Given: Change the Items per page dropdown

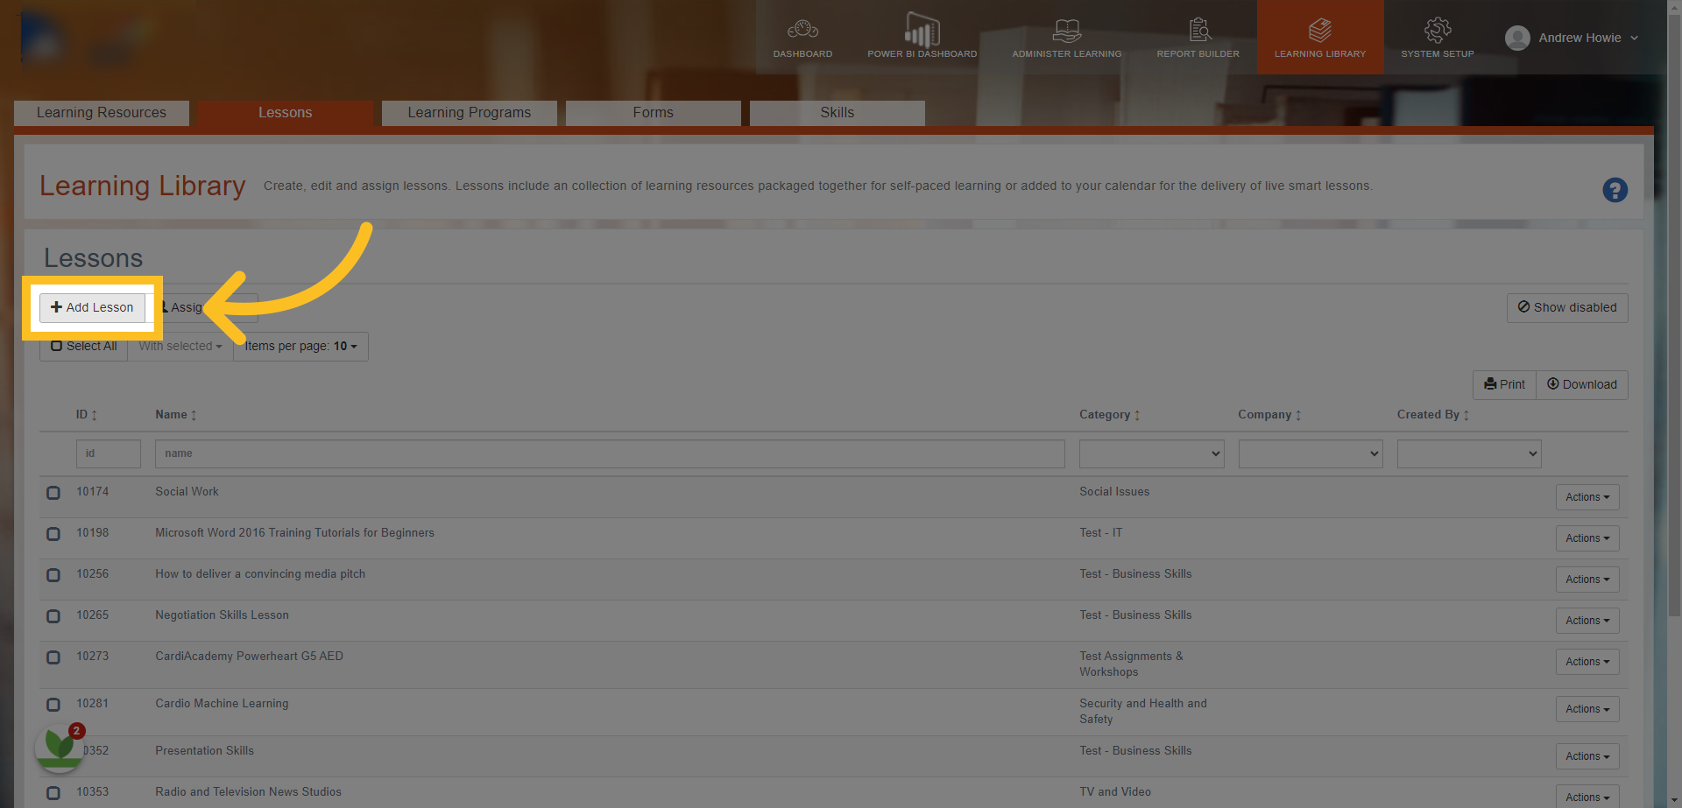Looking at the screenshot, I should point(300,347).
